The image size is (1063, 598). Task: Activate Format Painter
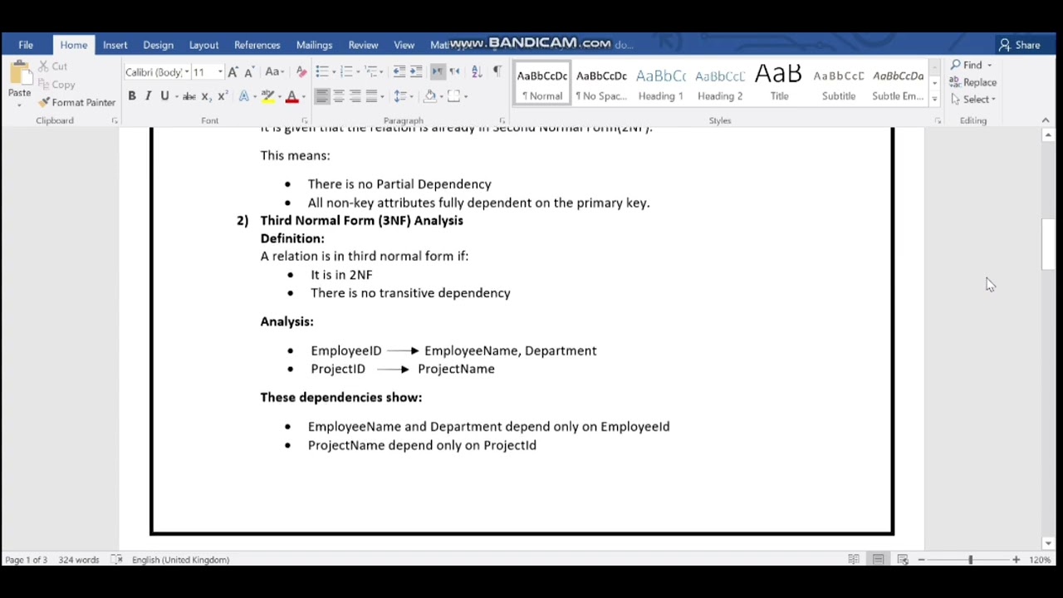pyautogui.click(x=76, y=103)
